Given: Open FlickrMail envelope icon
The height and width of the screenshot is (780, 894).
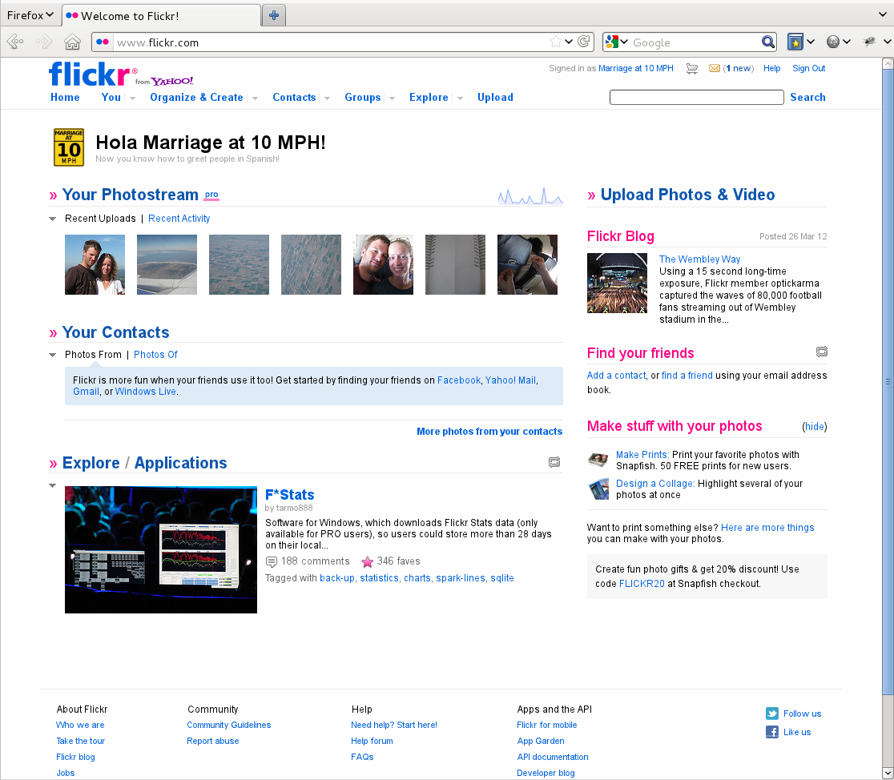Looking at the screenshot, I should (714, 68).
